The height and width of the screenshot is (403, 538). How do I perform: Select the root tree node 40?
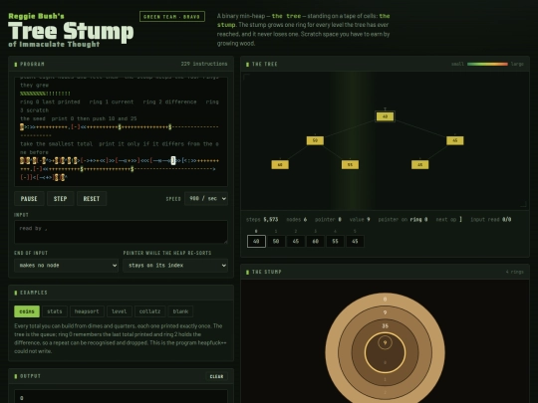(385, 116)
